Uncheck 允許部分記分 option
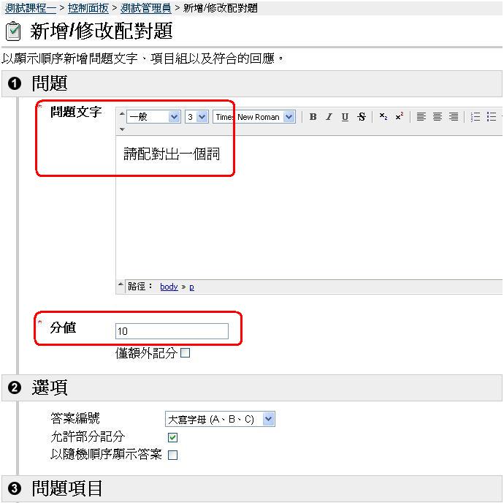This screenshot has height=503, width=504. click(173, 438)
